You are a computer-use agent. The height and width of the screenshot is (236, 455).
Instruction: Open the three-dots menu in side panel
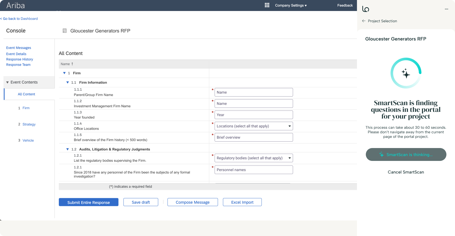coord(446,9)
